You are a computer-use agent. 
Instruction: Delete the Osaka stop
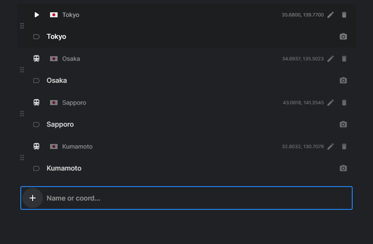[x=344, y=59]
